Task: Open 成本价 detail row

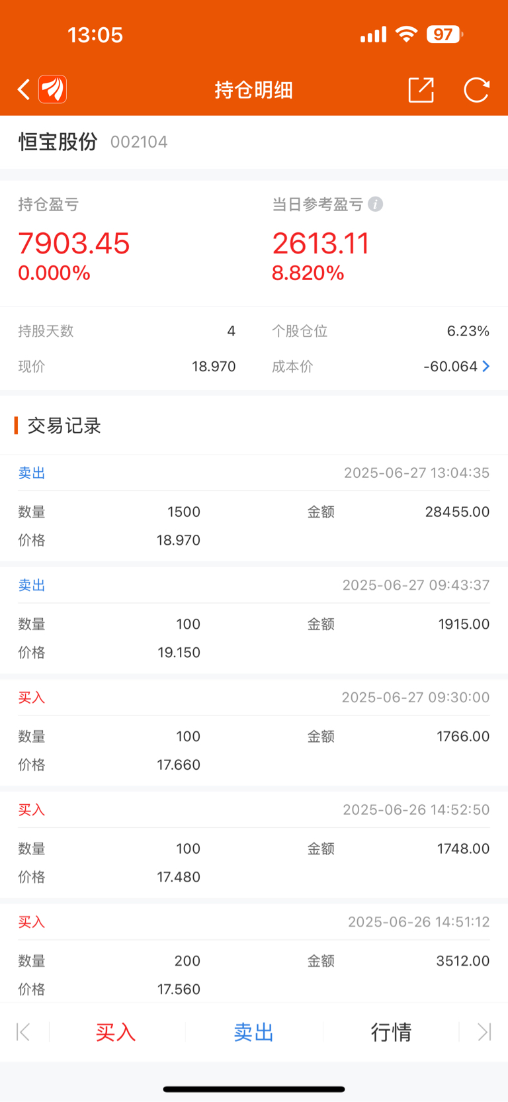Action: [x=381, y=366]
